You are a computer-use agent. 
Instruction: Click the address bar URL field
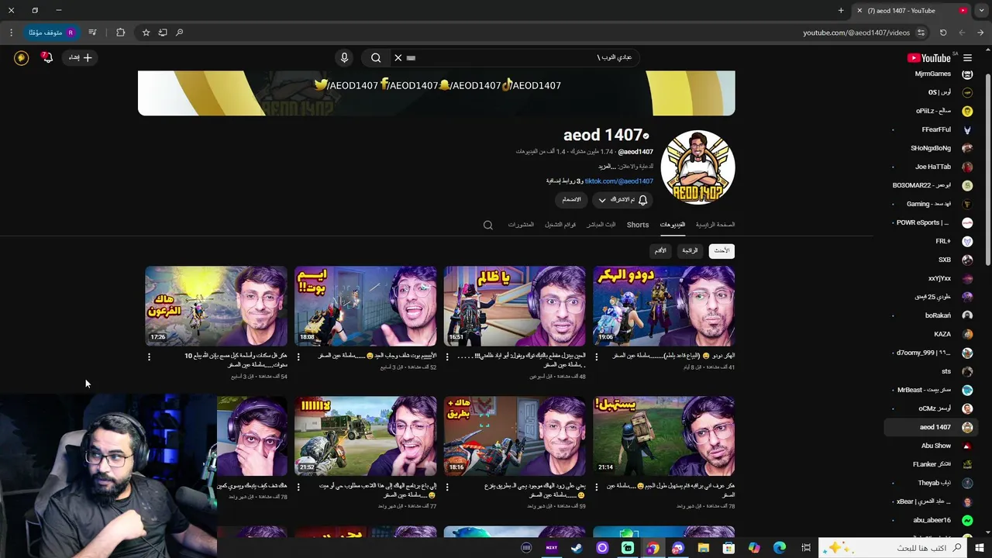click(856, 33)
